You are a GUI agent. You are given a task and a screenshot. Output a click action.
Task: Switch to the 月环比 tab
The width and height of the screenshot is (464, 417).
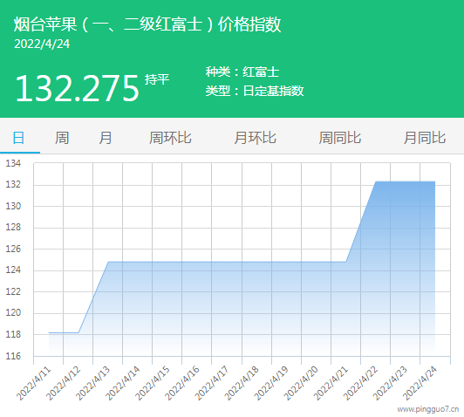click(x=255, y=138)
